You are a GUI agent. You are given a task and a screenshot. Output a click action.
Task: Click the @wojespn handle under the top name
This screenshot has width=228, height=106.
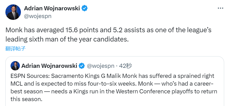[38, 16]
